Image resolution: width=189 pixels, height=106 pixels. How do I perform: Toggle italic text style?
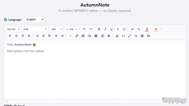[x=105, y=29]
